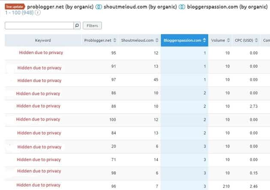
Task: Open hidden keyword link with volume 210
Action: click(39, 185)
